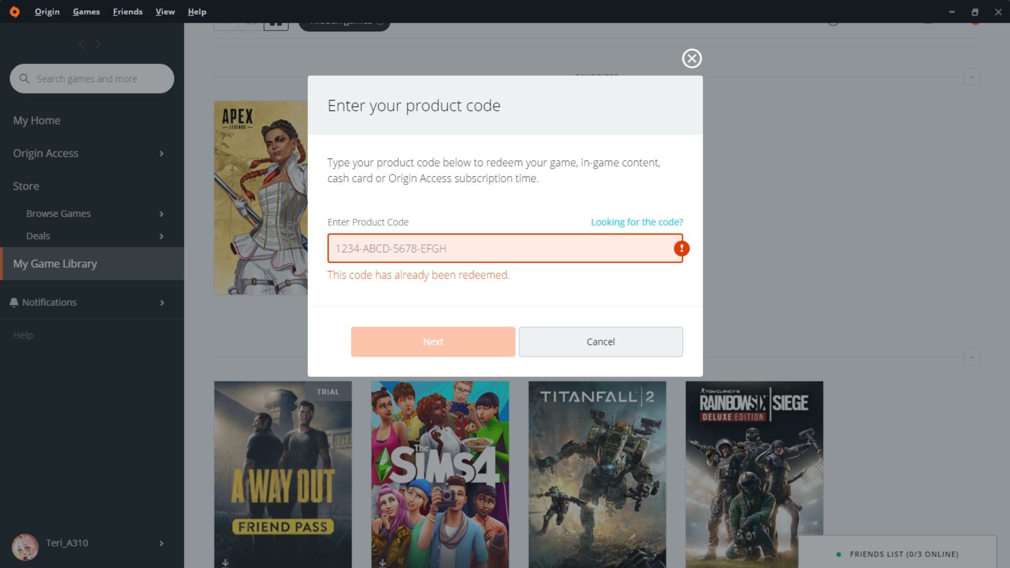Minimize the Origin window
Screen dimensions: 1010x568
tap(952, 12)
